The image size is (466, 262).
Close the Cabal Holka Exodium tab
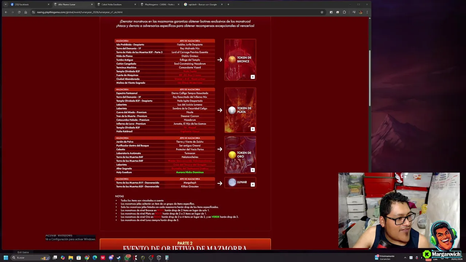pyautogui.click(x=135, y=4)
